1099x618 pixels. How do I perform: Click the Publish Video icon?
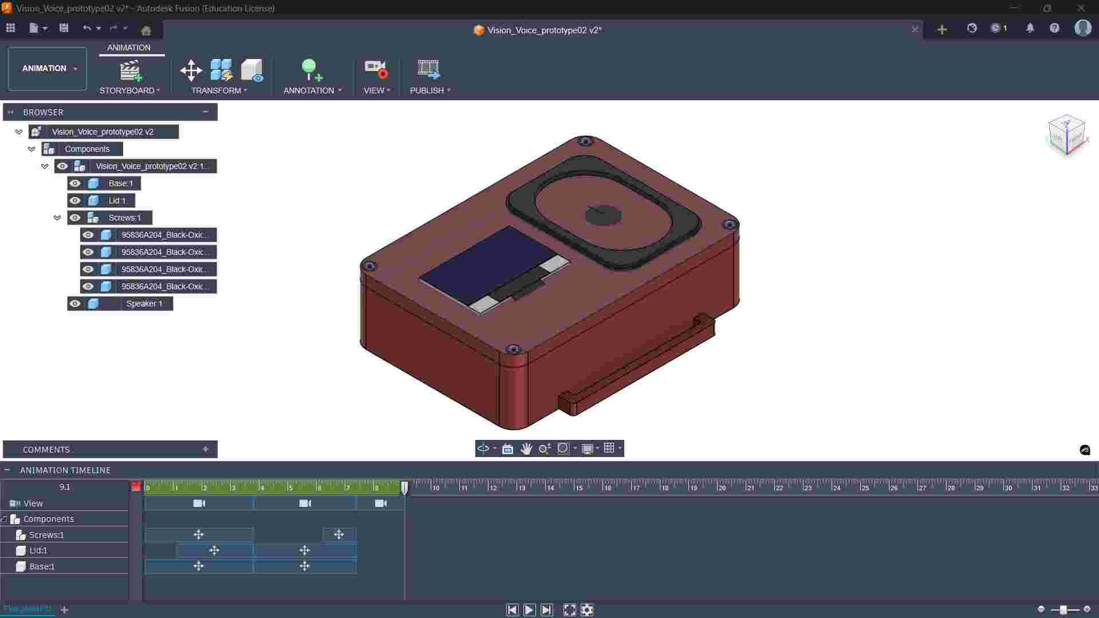(x=428, y=69)
